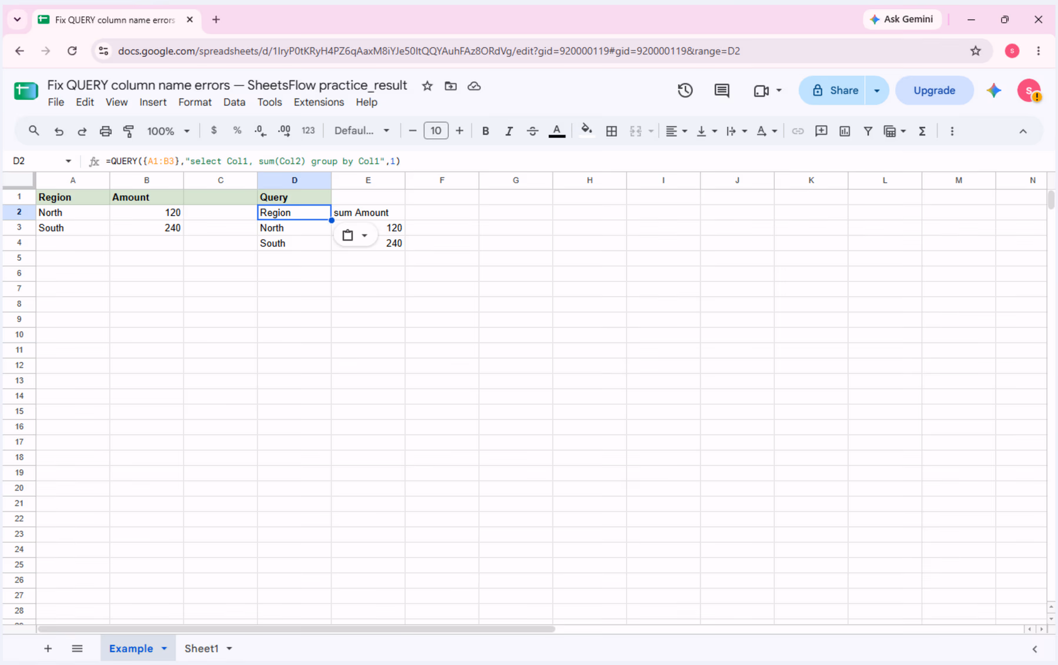1058x665 pixels.
Task: Increase decimal places
Action: (x=284, y=131)
